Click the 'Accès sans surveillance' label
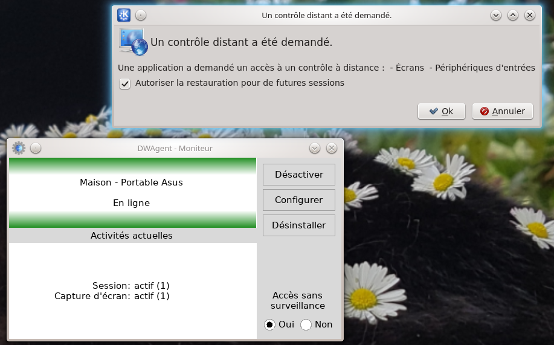Viewport: 554px width, 345px height. [297, 300]
